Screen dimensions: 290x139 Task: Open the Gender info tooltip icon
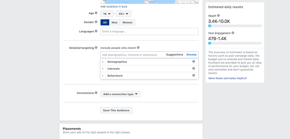pos(96,22)
